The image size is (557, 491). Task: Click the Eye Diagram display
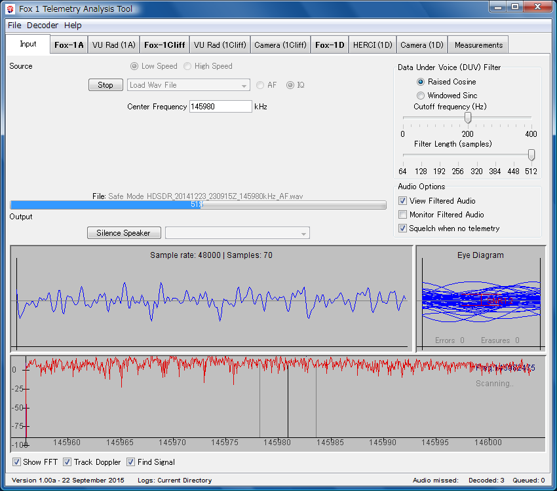coord(481,299)
